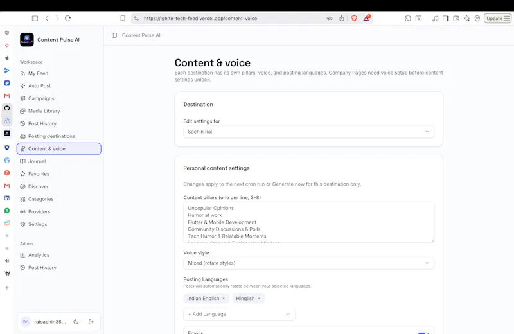Click the address bar URL
Image resolution: width=514 pixels, height=334 pixels.
coord(200,19)
